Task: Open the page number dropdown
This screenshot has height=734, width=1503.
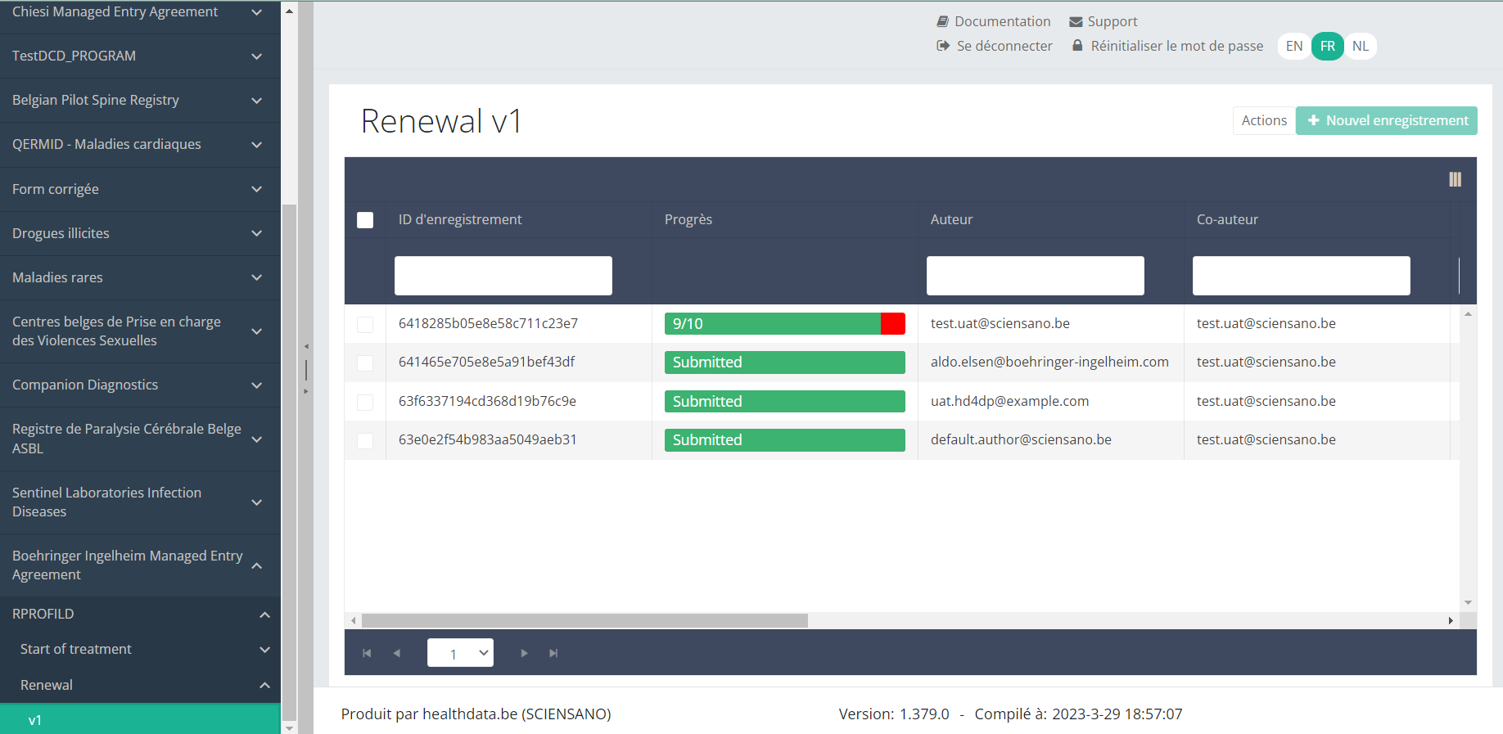Action: click(460, 653)
